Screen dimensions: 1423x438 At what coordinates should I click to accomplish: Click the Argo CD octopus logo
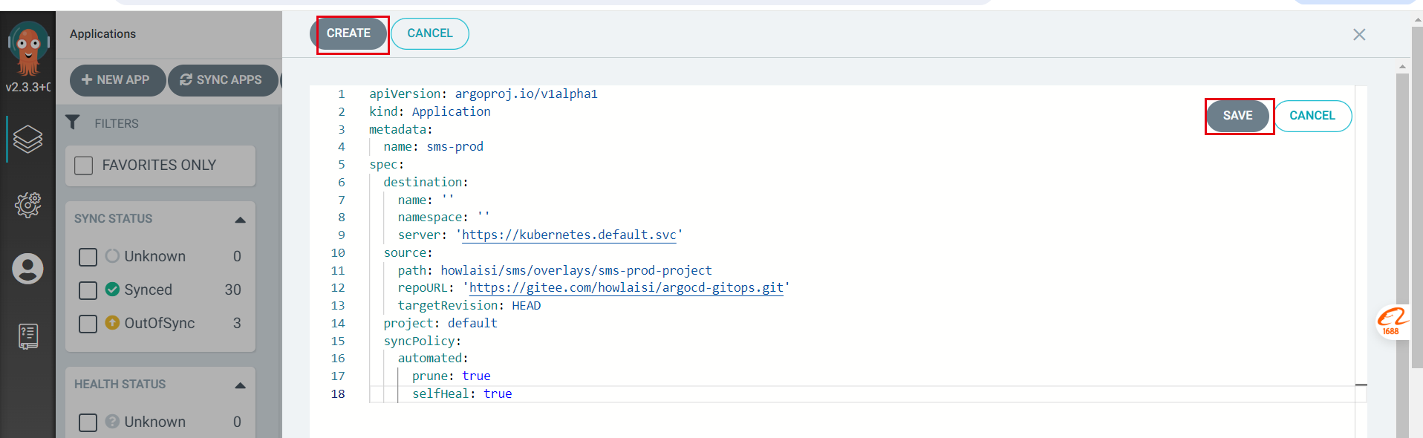28,48
